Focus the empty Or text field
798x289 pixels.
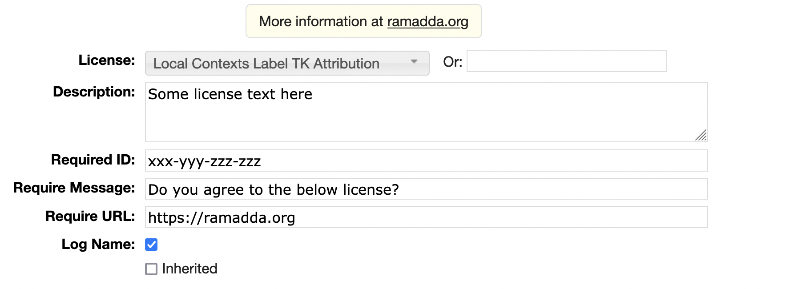(566, 61)
